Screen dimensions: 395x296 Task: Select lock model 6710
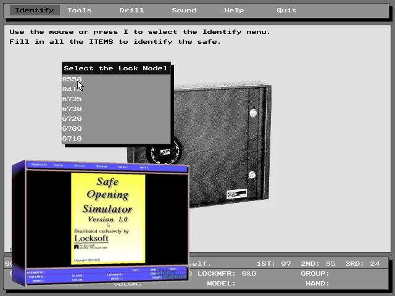[x=116, y=138]
